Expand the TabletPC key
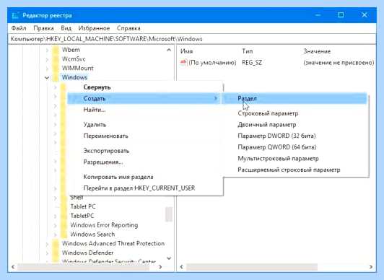This screenshot has width=384, height=280. pos(56,216)
